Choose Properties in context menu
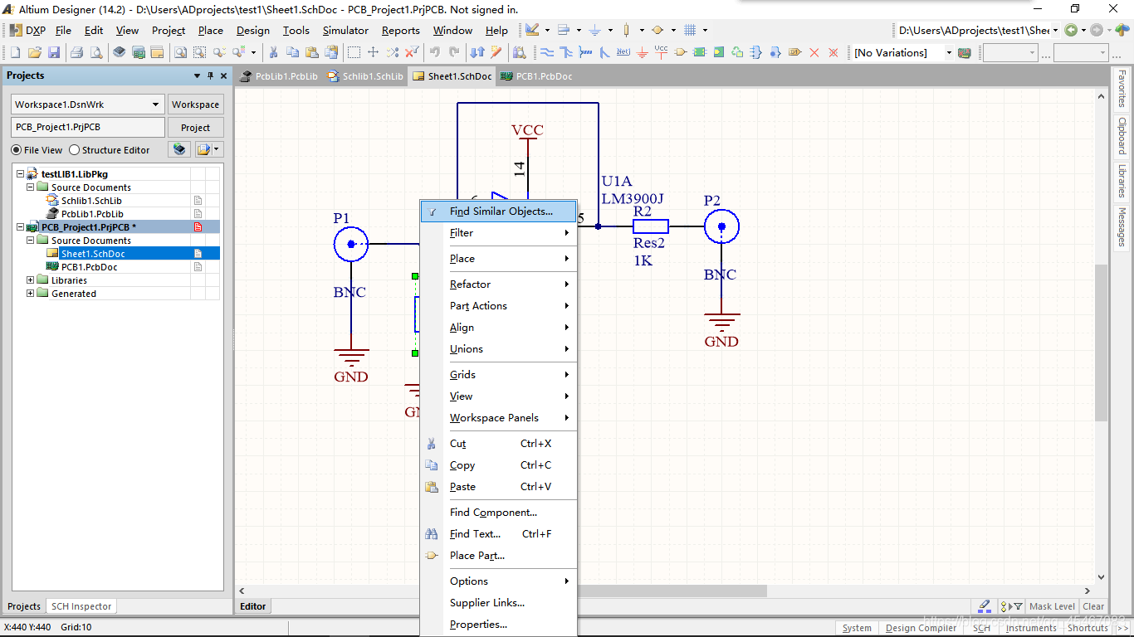Viewport: 1134px width, 637px height. pos(498,625)
